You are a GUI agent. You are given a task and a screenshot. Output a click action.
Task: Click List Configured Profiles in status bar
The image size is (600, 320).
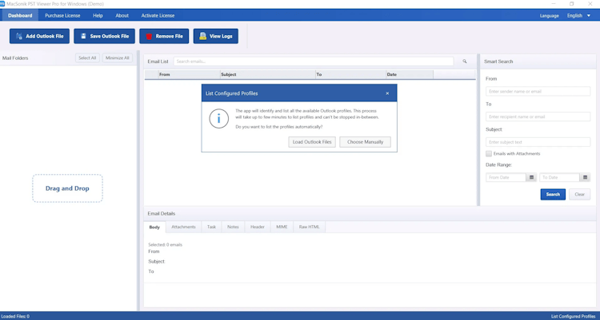[x=574, y=316]
